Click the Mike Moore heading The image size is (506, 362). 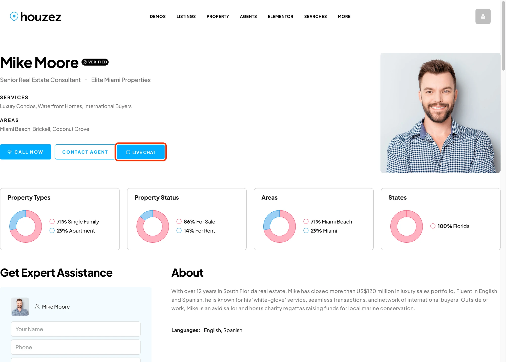(39, 63)
